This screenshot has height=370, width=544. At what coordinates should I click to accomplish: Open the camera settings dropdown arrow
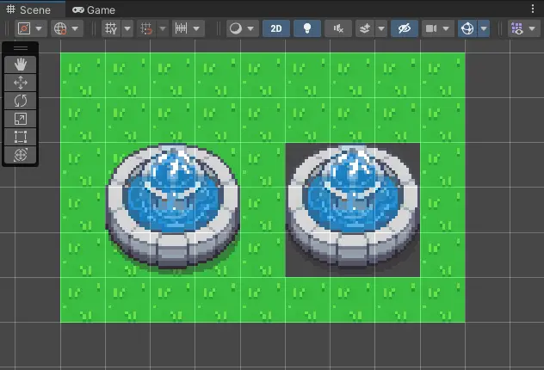click(x=447, y=28)
